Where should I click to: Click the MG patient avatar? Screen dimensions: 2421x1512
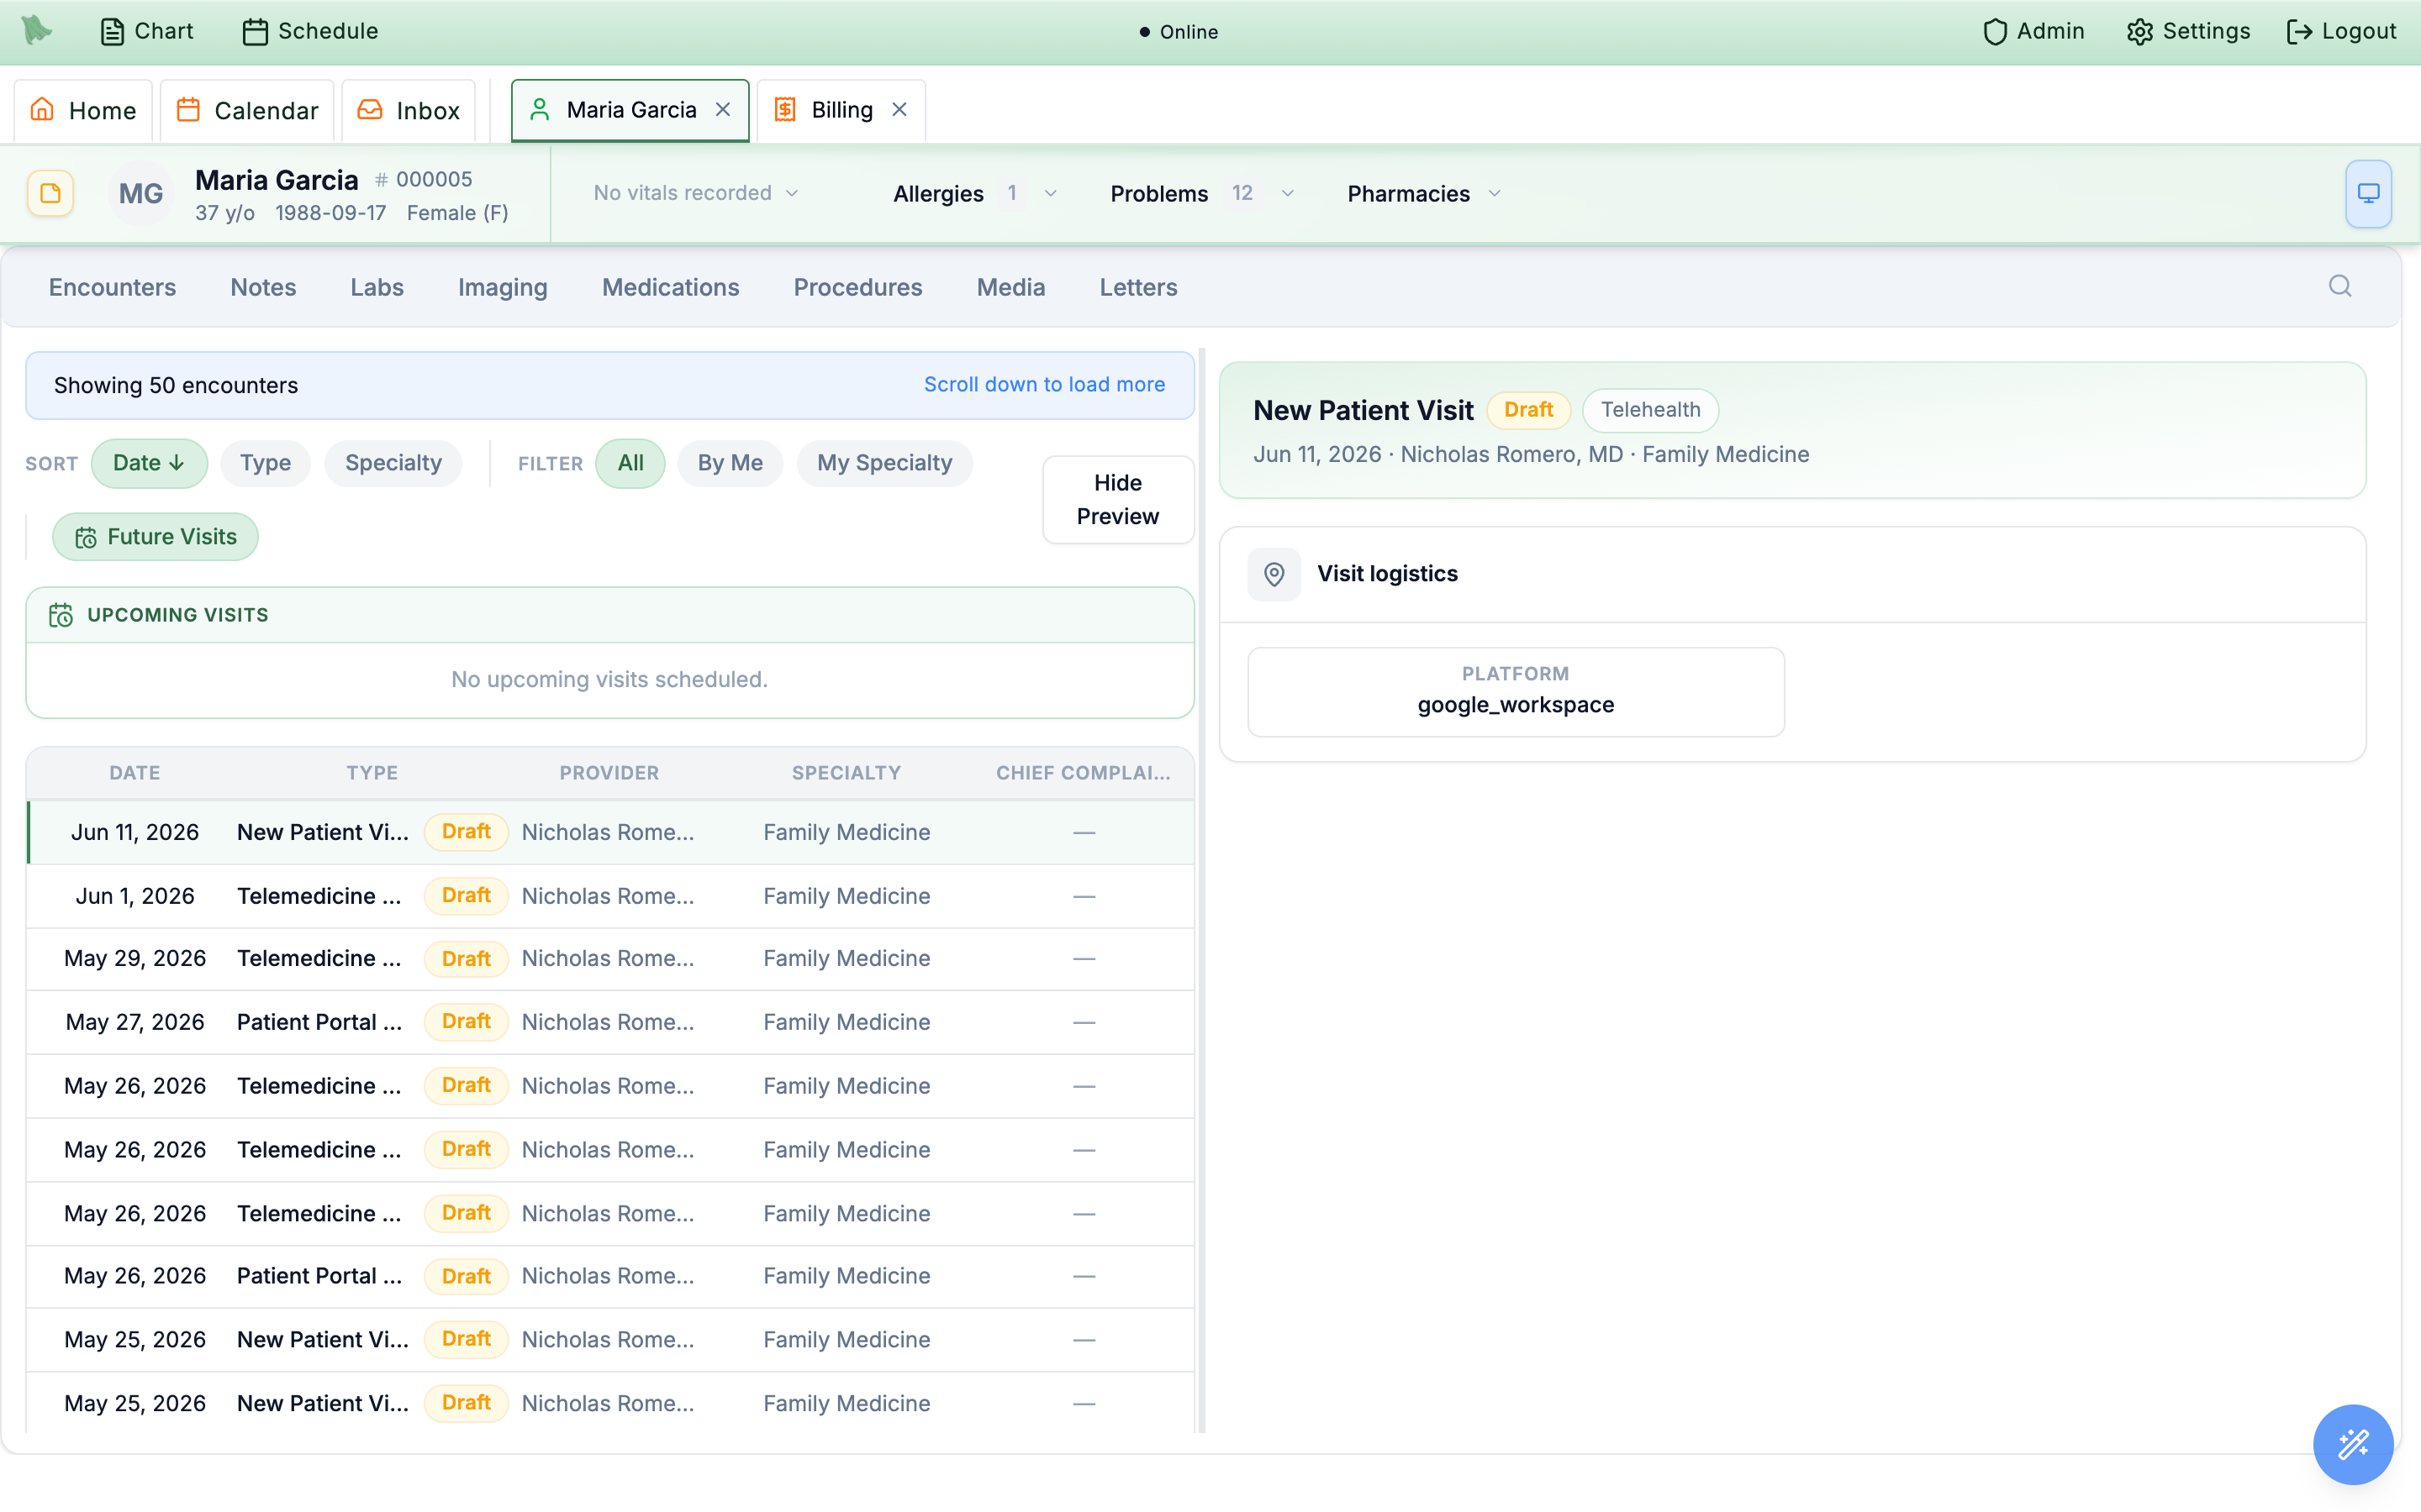141,193
